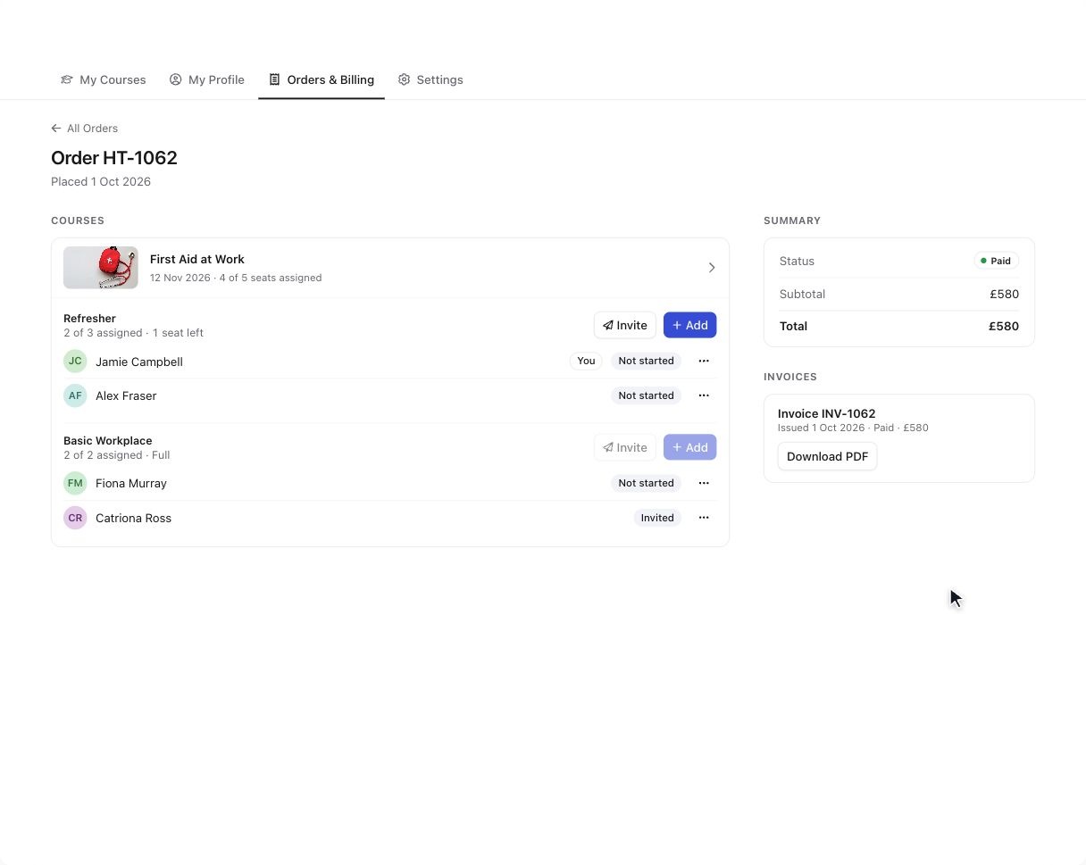Open the My Courses tab

coord(103,79)
